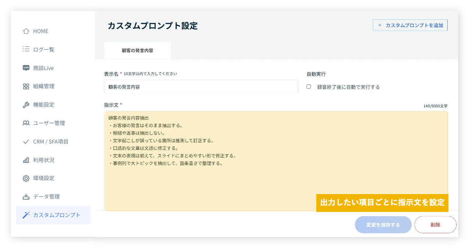
Task: Click the HOME house icon
Action: tap(26, 31)
